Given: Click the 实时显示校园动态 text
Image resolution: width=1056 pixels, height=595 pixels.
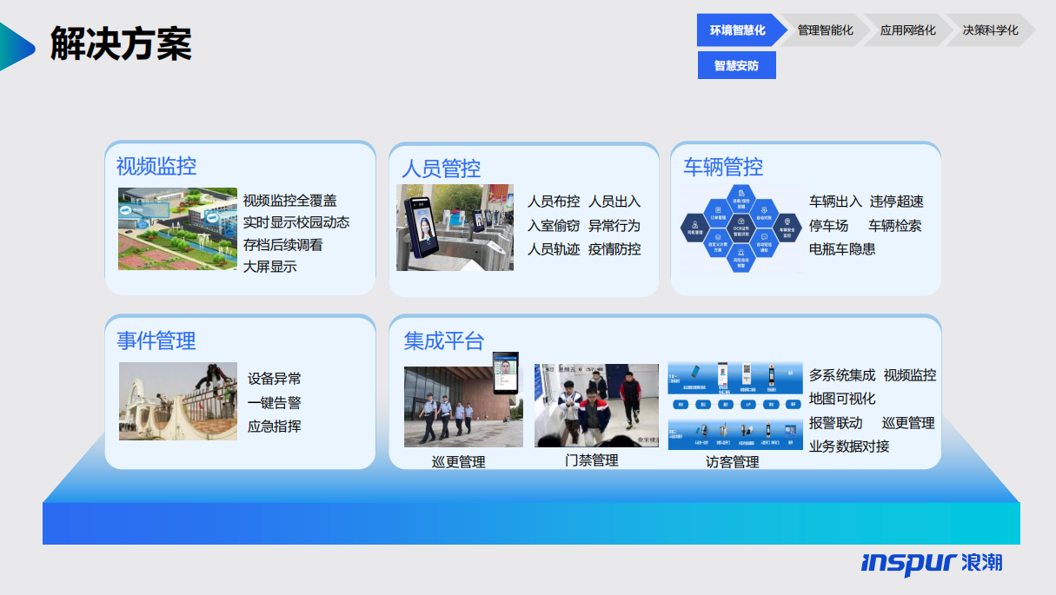Looking at the screenshot, I should pyautogui.click(x=296, y=222).
